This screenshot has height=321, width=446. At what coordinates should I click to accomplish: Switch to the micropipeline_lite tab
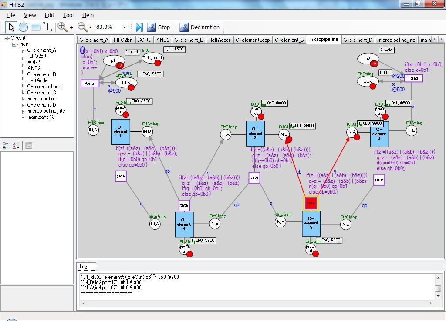(396, 40)
